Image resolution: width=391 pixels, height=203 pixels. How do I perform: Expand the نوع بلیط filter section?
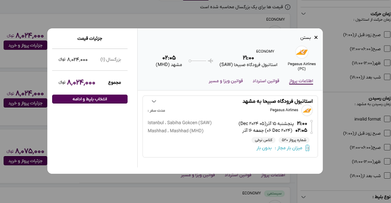(303, 197)
